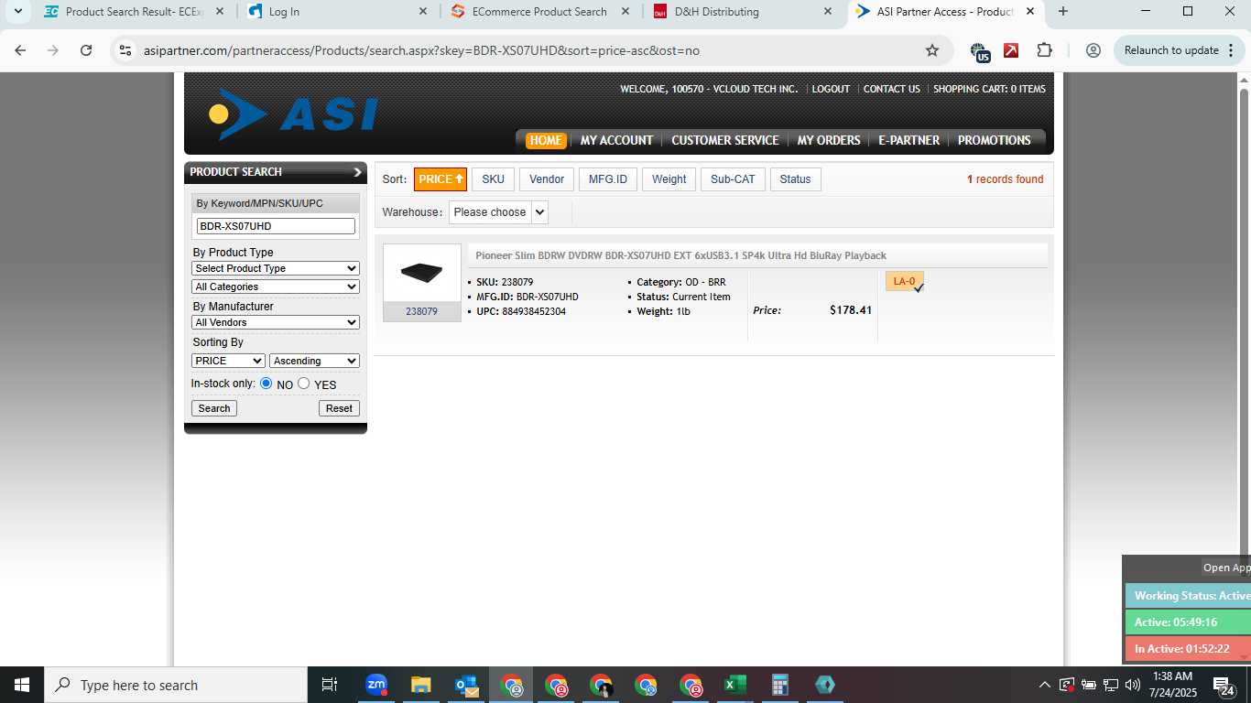This screenshot has height=703, width=1251.
Task: Open Calculator from the taskbar
Action: tap(780, 685)
